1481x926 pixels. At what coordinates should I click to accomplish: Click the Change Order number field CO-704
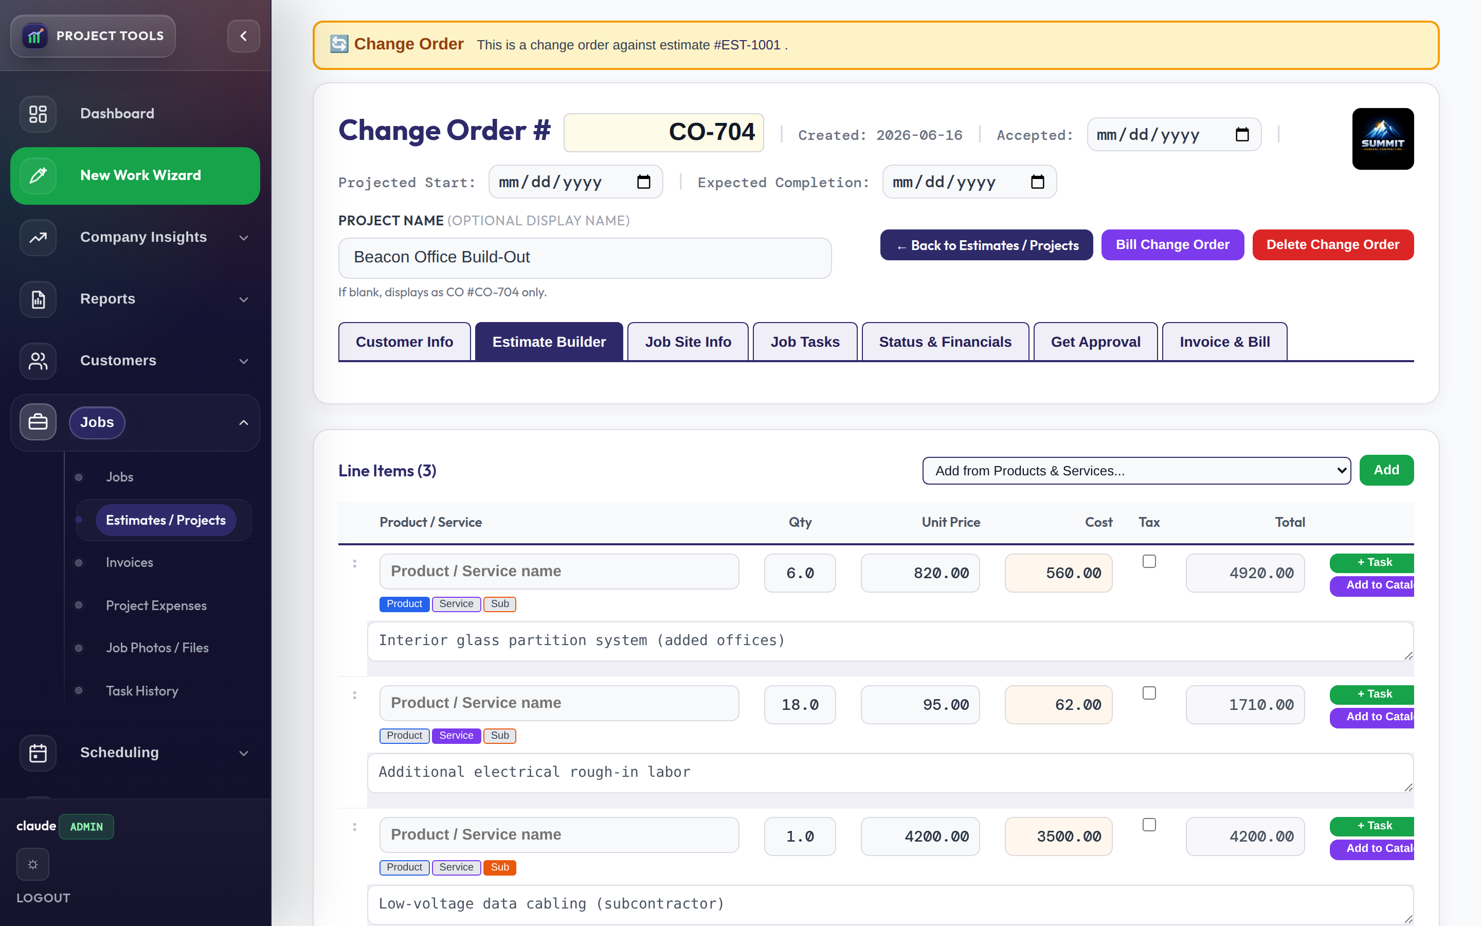point(663,132)
